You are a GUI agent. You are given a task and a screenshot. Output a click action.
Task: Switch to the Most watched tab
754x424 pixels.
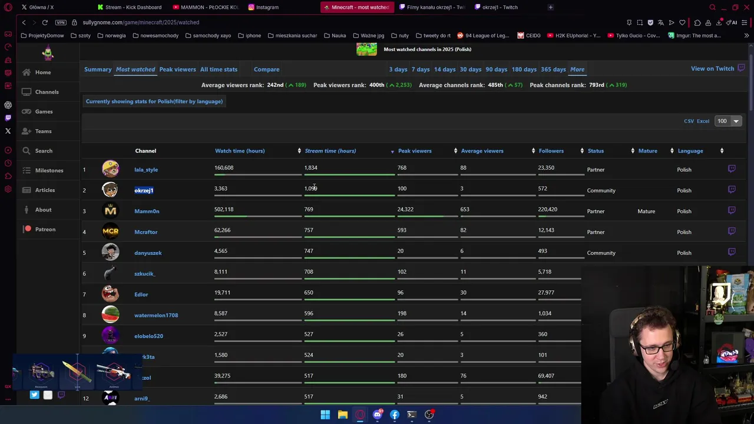click(x=135, y=69)
